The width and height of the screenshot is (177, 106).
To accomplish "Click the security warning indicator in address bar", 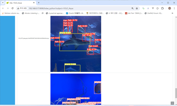I will (x=21, y=8).
